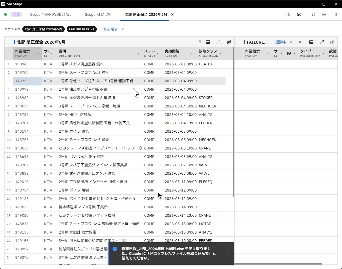Screen dimensions: 342x269
Task: Click drag handle of 北部 是正保全 table
Action: point(10,42)
